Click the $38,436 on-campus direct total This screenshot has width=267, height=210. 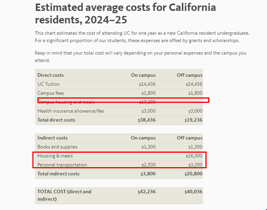147,120
